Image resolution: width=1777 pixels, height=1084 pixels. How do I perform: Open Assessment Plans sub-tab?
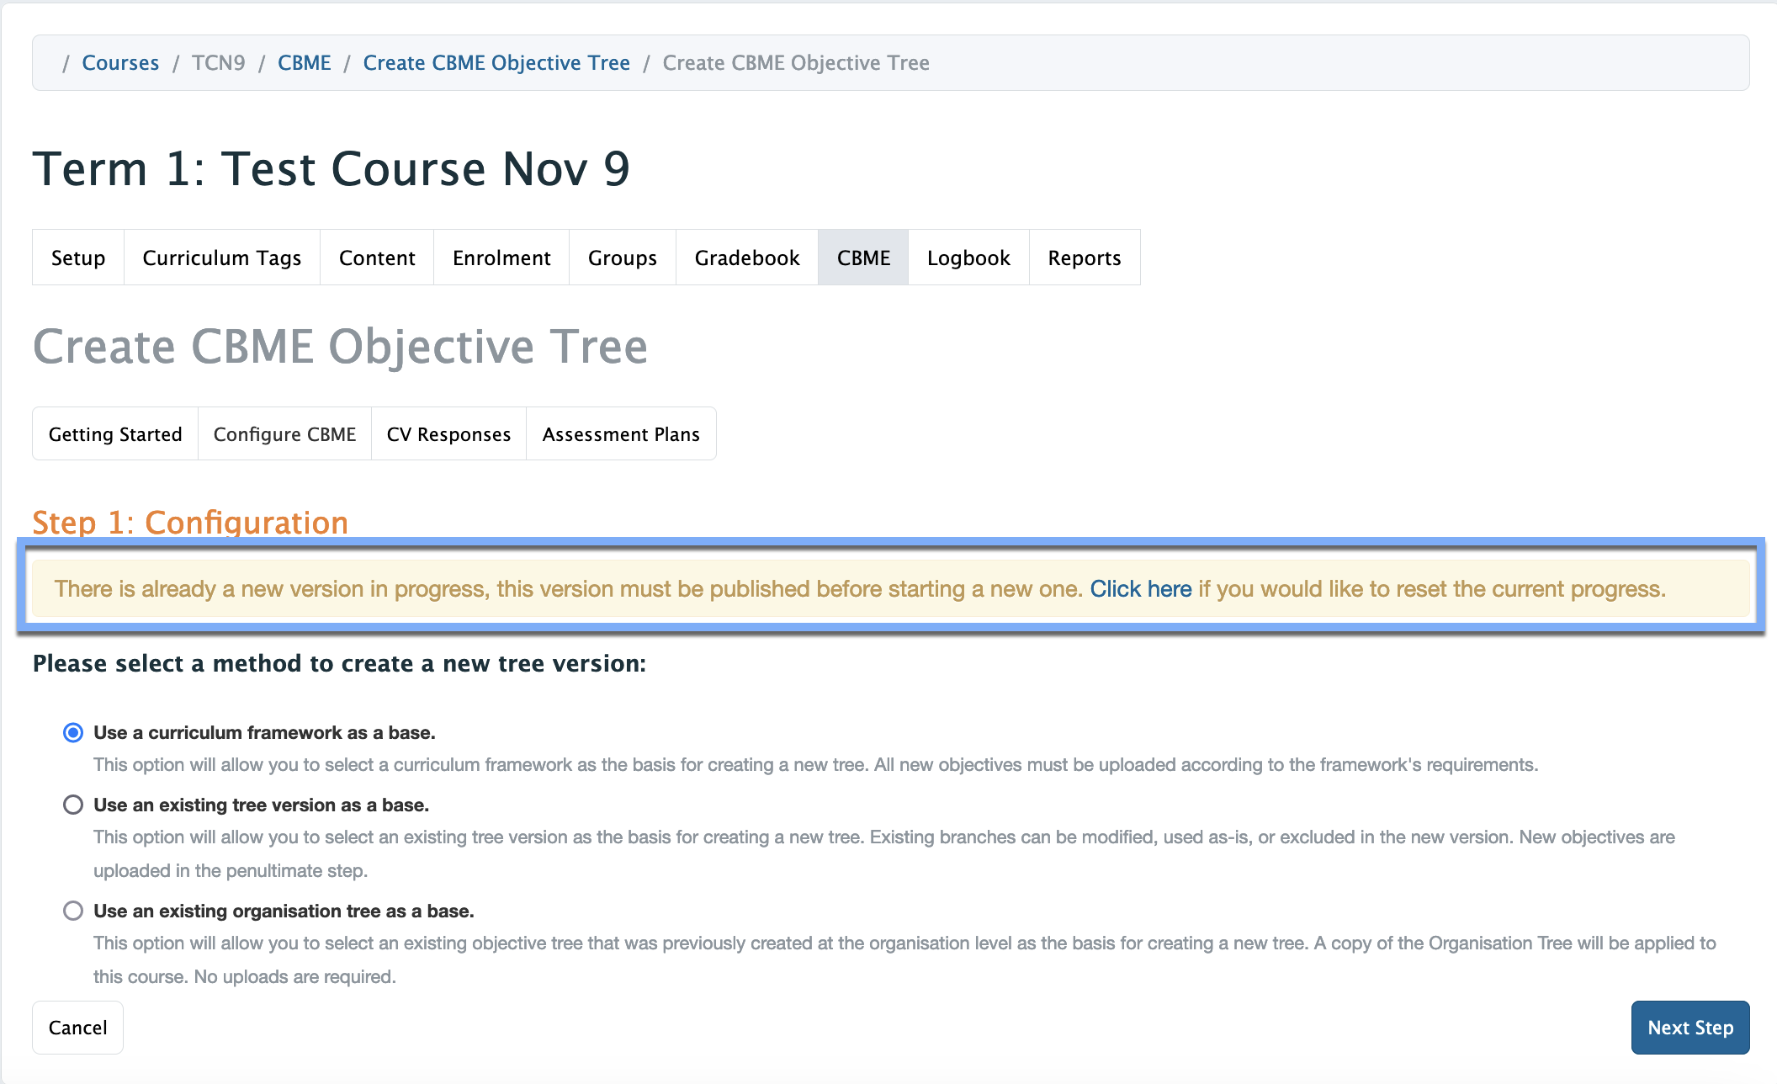(x=621, y=434)
